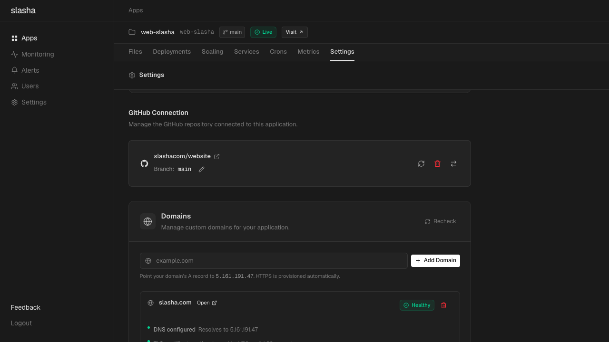
Task: Open the slasha.com domain via the Open link
Action: pyautogui.click(x=207, y=303)
